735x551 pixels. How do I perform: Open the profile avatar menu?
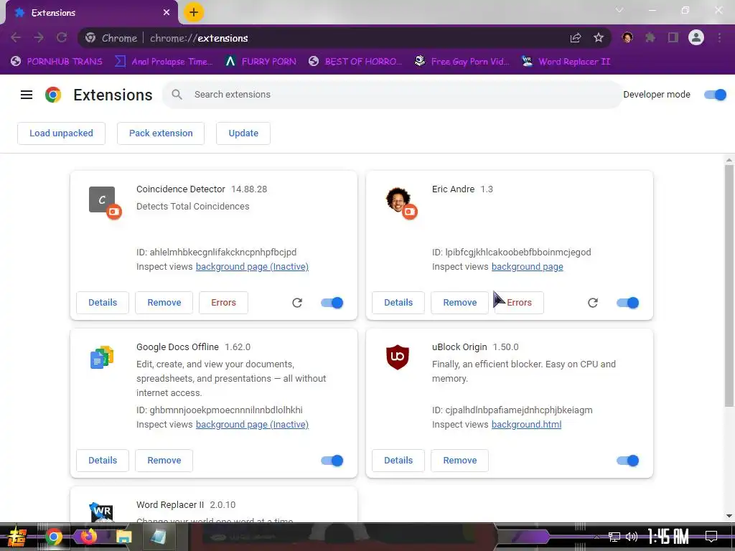[696, 37]
